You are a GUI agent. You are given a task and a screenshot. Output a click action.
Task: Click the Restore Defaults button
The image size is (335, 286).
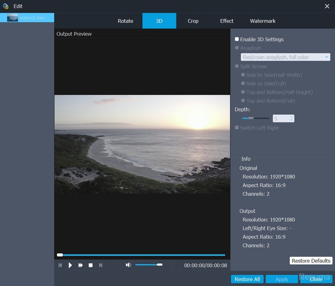(311, 261)
